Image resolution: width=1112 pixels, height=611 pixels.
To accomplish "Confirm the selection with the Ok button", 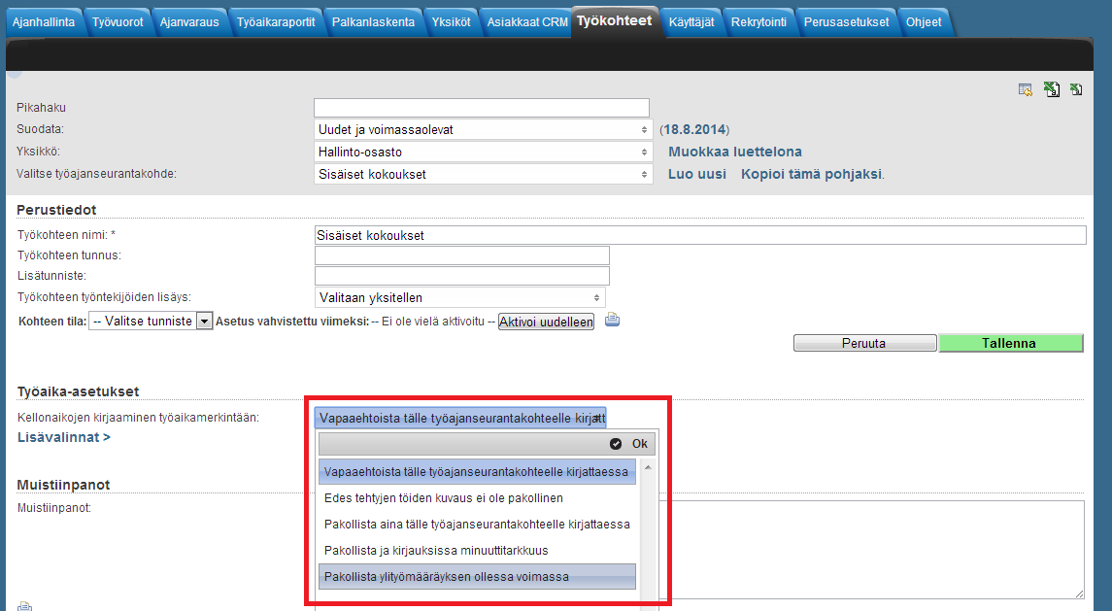I will click(630, 444).
